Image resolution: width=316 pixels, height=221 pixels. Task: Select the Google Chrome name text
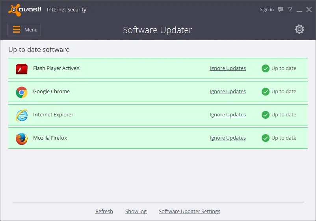[51, 92]
